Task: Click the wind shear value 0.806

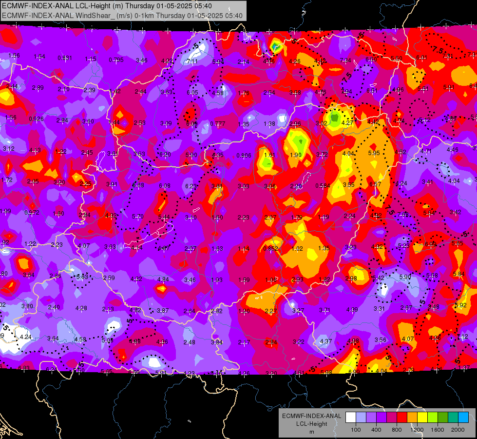Action: (x=244, y=156)
